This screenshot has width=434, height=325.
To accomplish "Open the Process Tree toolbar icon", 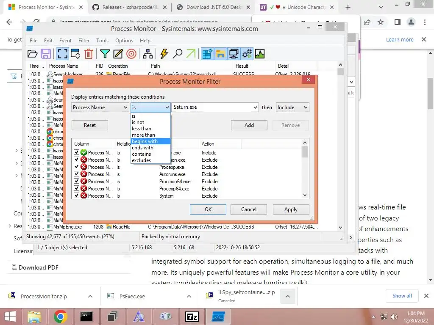I will point(147,54).
